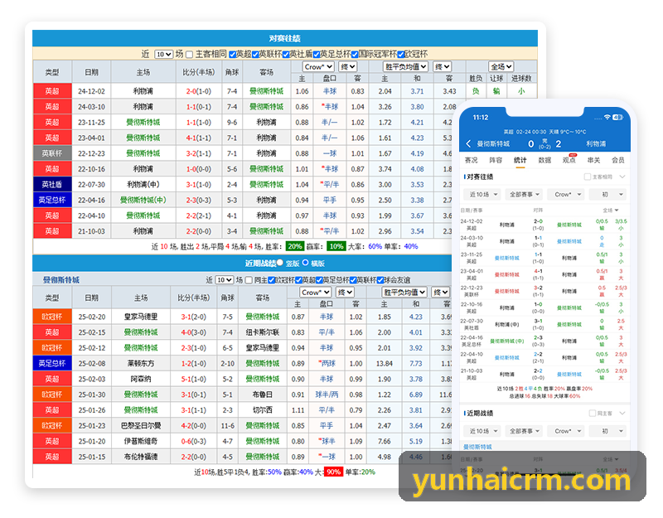Open Crow* dropdown in 近期战绩 table header

316,293
